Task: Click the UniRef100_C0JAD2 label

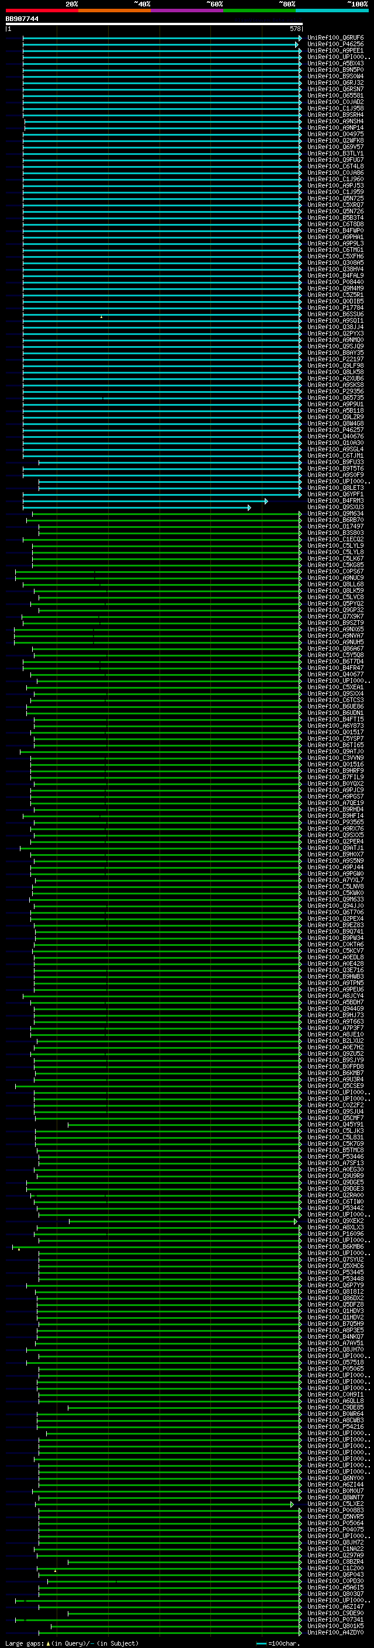Action: [x=335, y=102]
